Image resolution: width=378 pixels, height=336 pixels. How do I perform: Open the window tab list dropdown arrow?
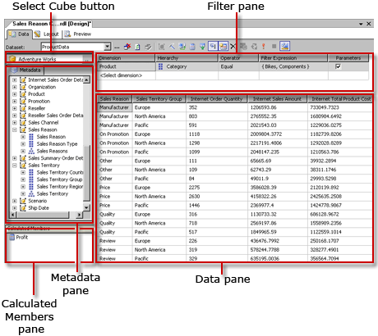coord(361,24)
